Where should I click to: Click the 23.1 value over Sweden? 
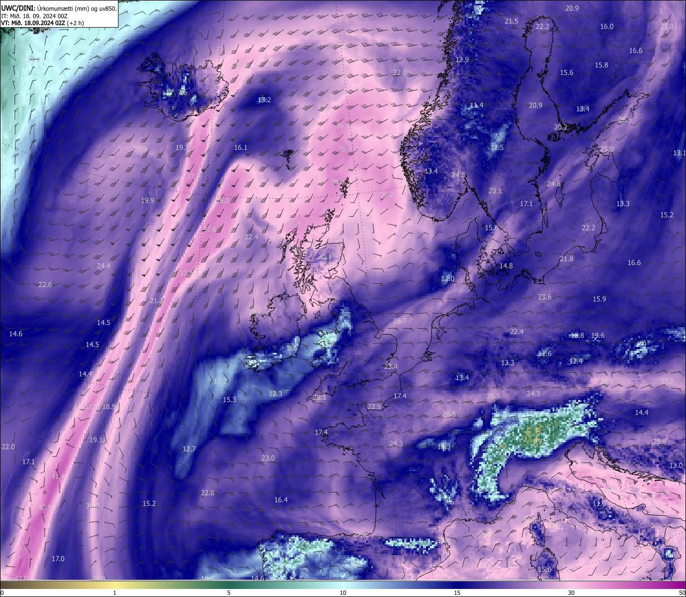tap(495, 191)
